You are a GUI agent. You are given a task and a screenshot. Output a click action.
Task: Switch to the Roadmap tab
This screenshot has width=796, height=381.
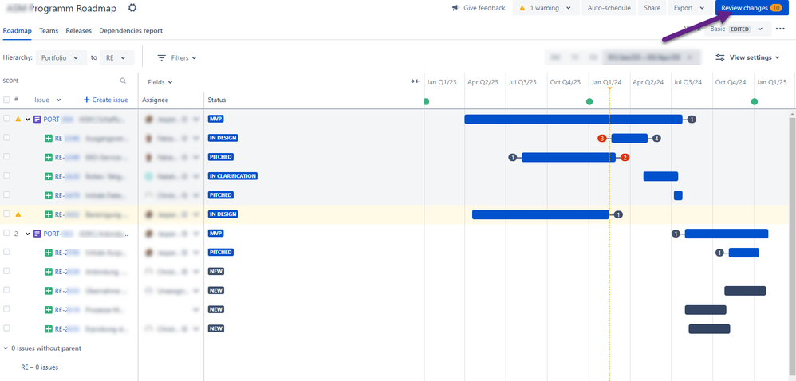point(18,30)
